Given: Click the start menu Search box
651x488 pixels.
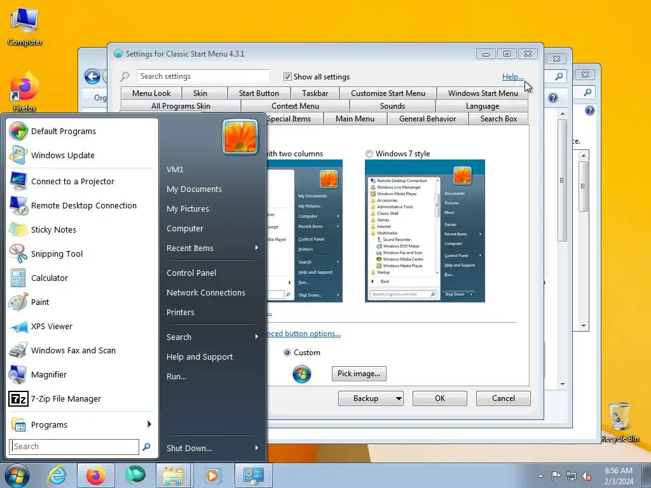Looking at the screenshot, I should tap(74, 447).
